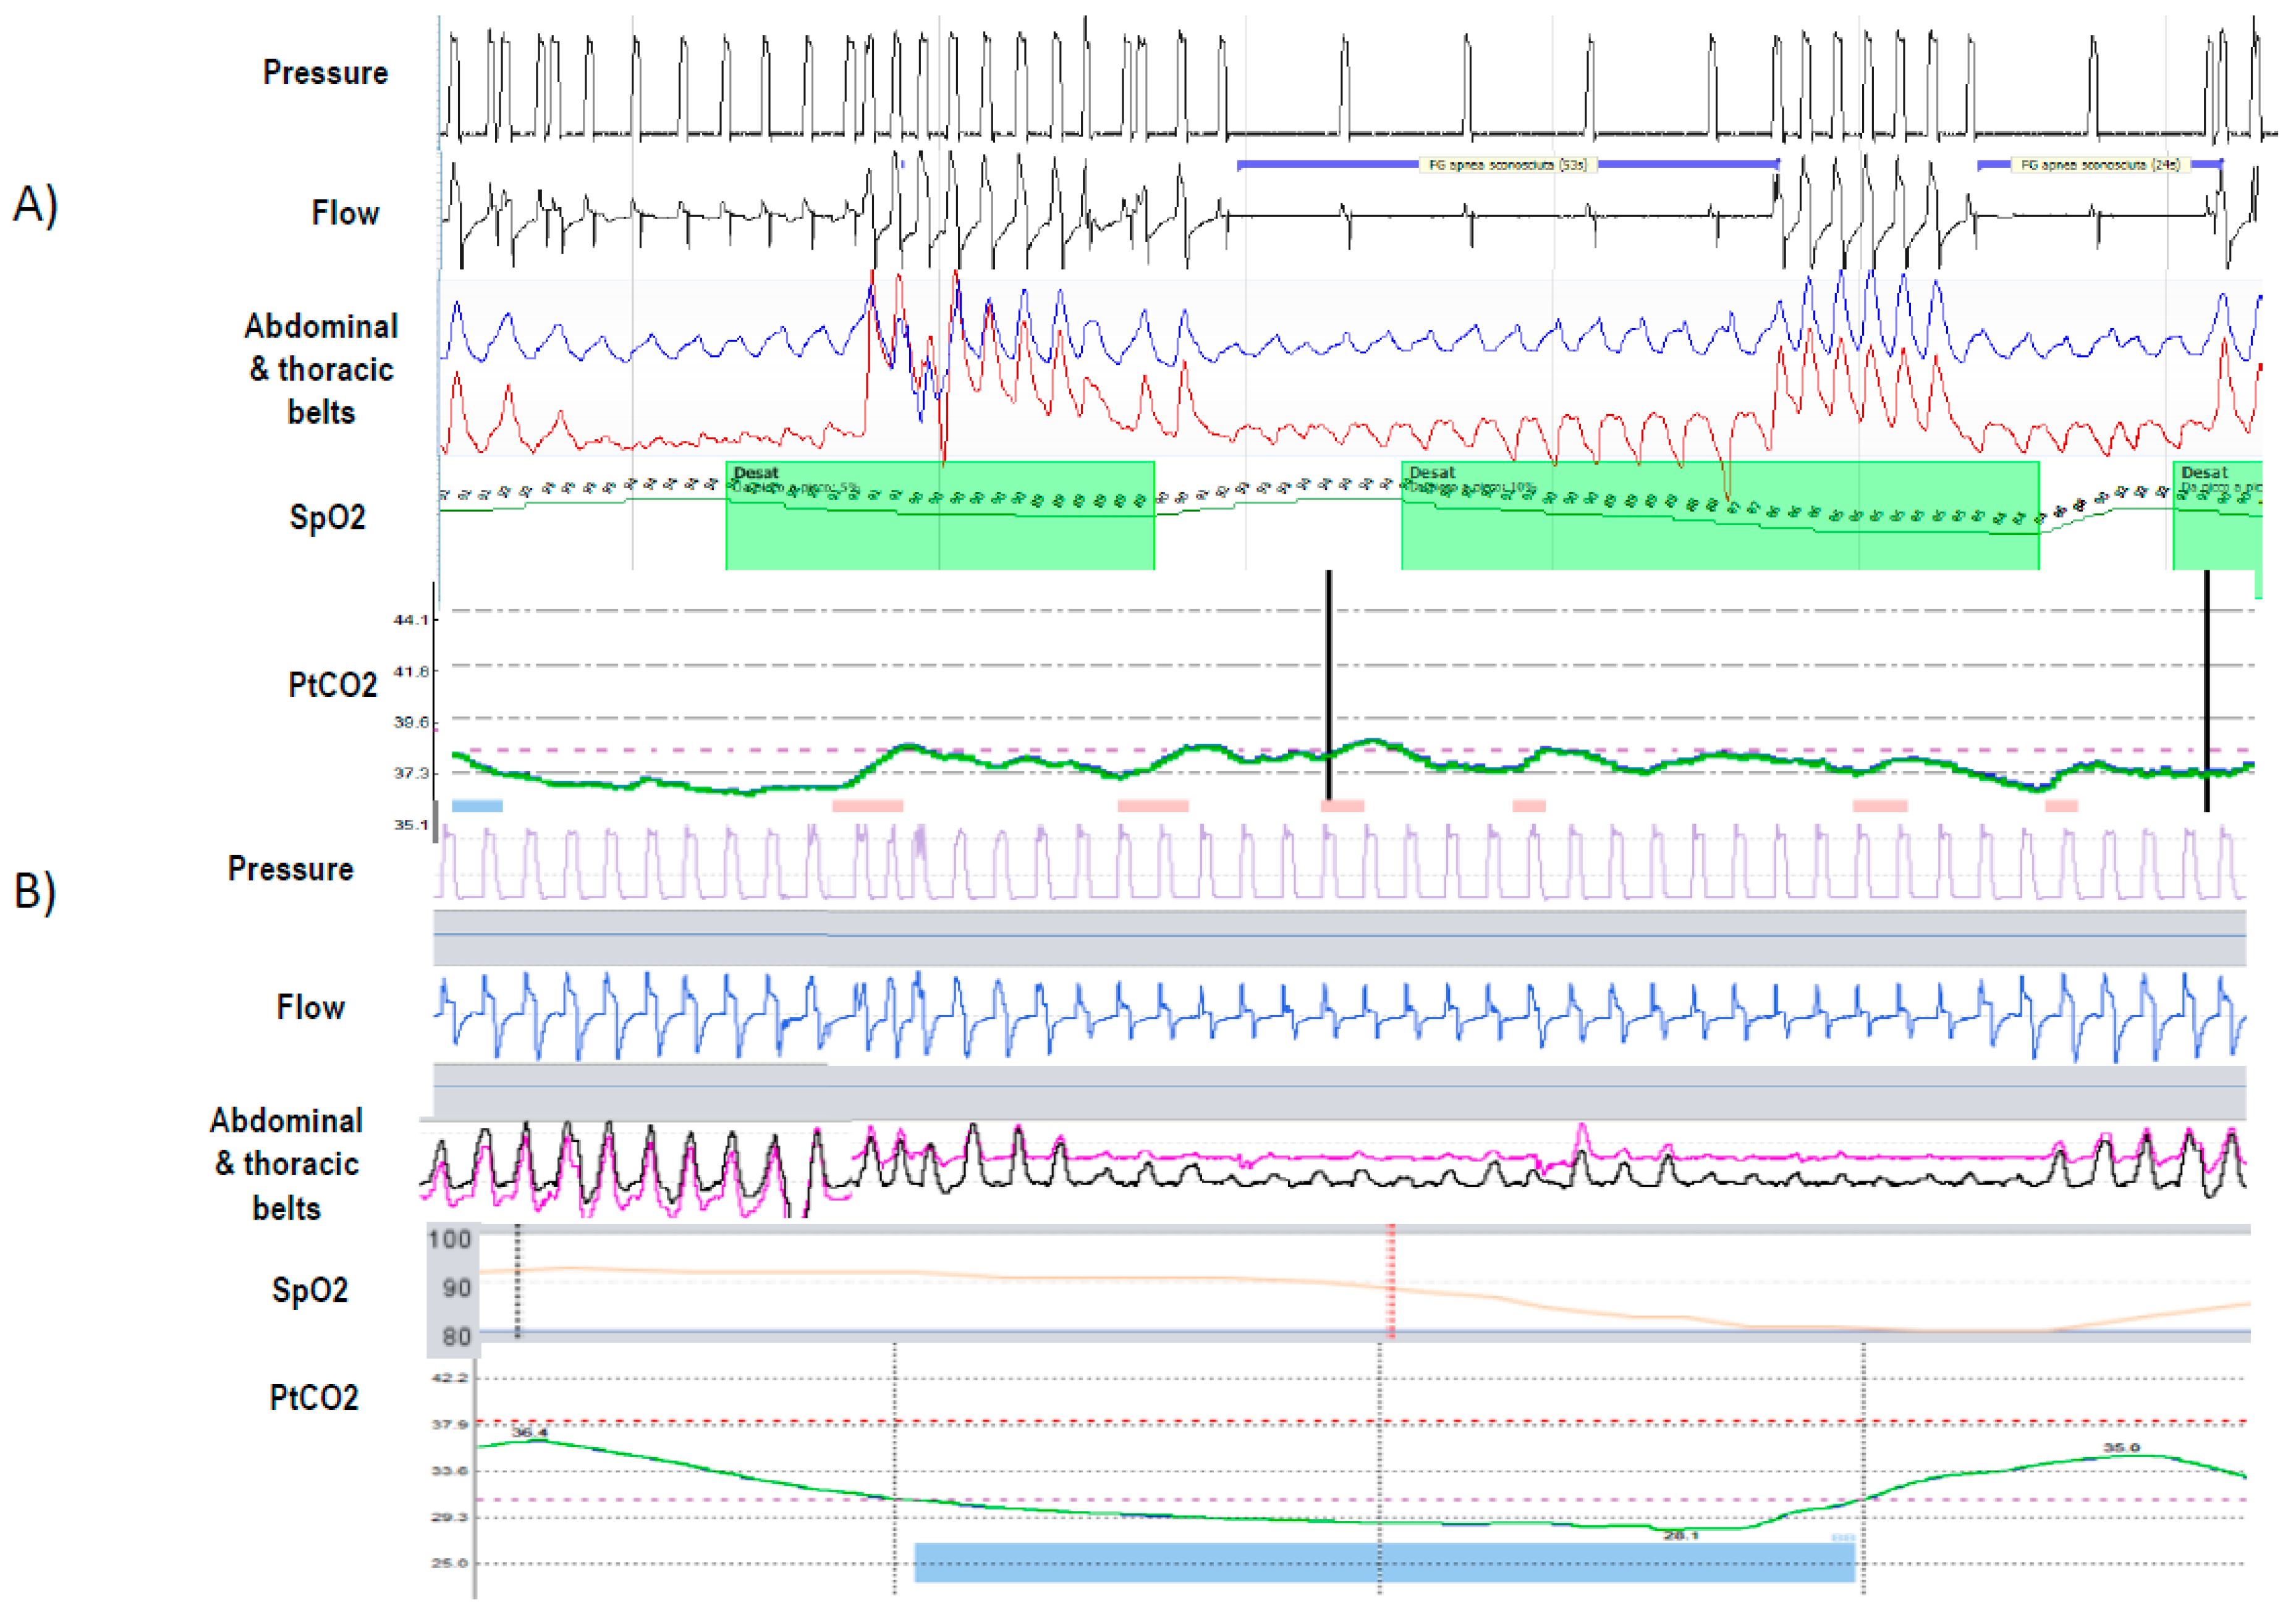This screenshot has width=2296, height=1620.
Task: Click the first pink marker under PtCO2 trace A
Action: coord(868,806)
